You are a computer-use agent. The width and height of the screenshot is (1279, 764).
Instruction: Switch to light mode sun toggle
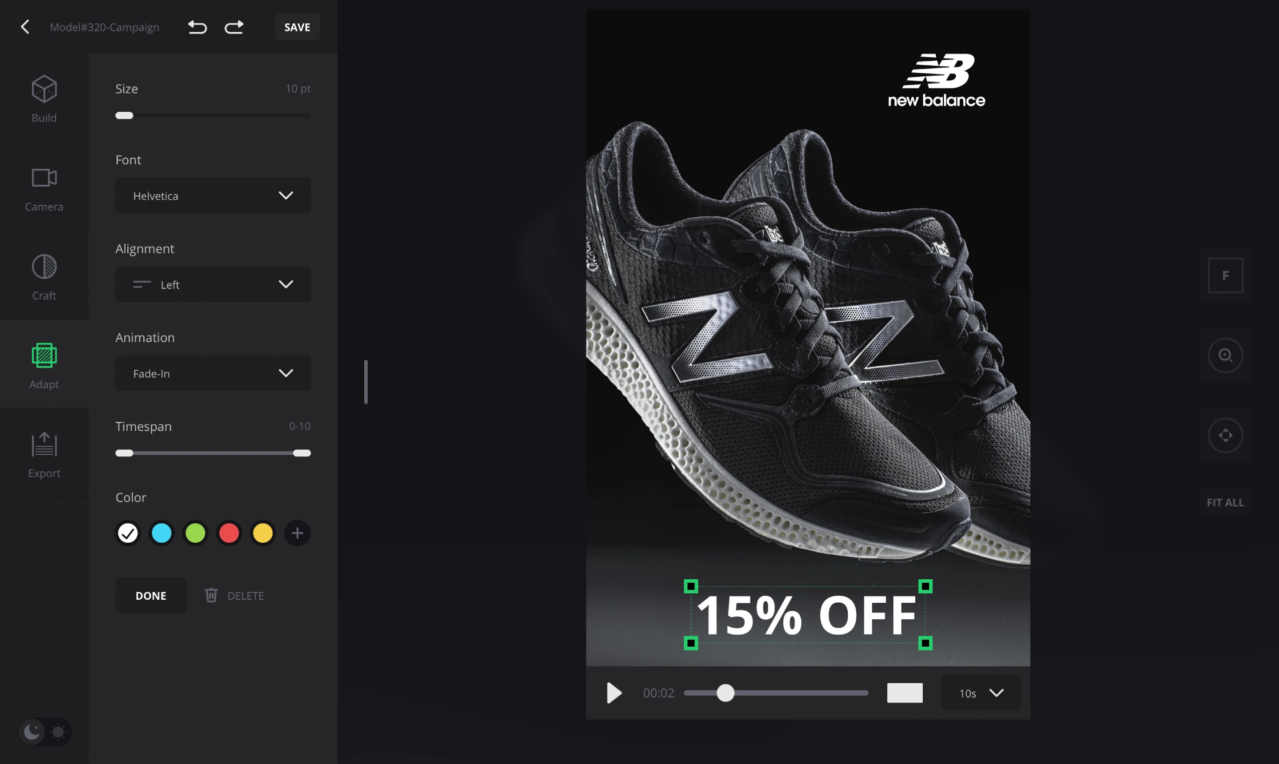pyautogui.click(x=58, y=732)
